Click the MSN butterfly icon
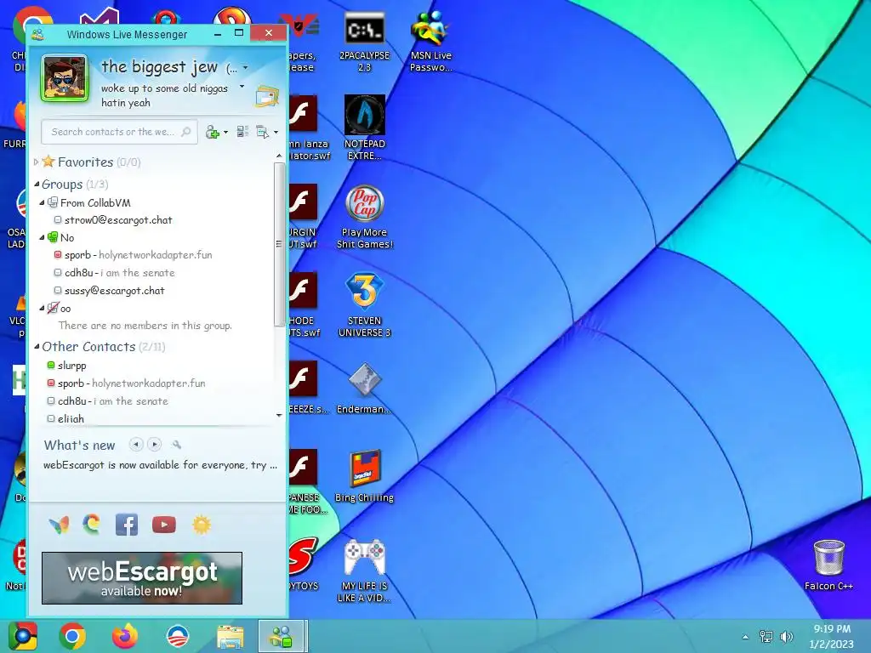The image size is (871, 653). pos(59,525)
